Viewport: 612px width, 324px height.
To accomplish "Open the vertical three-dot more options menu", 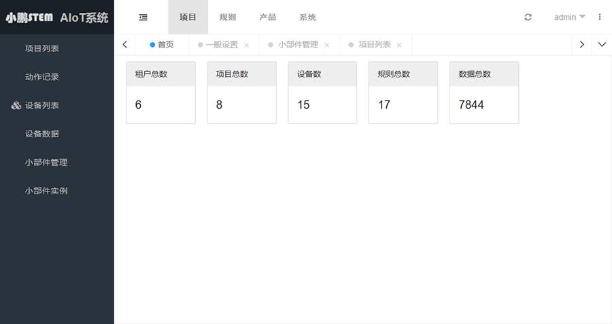I will [x=599, y=17].
